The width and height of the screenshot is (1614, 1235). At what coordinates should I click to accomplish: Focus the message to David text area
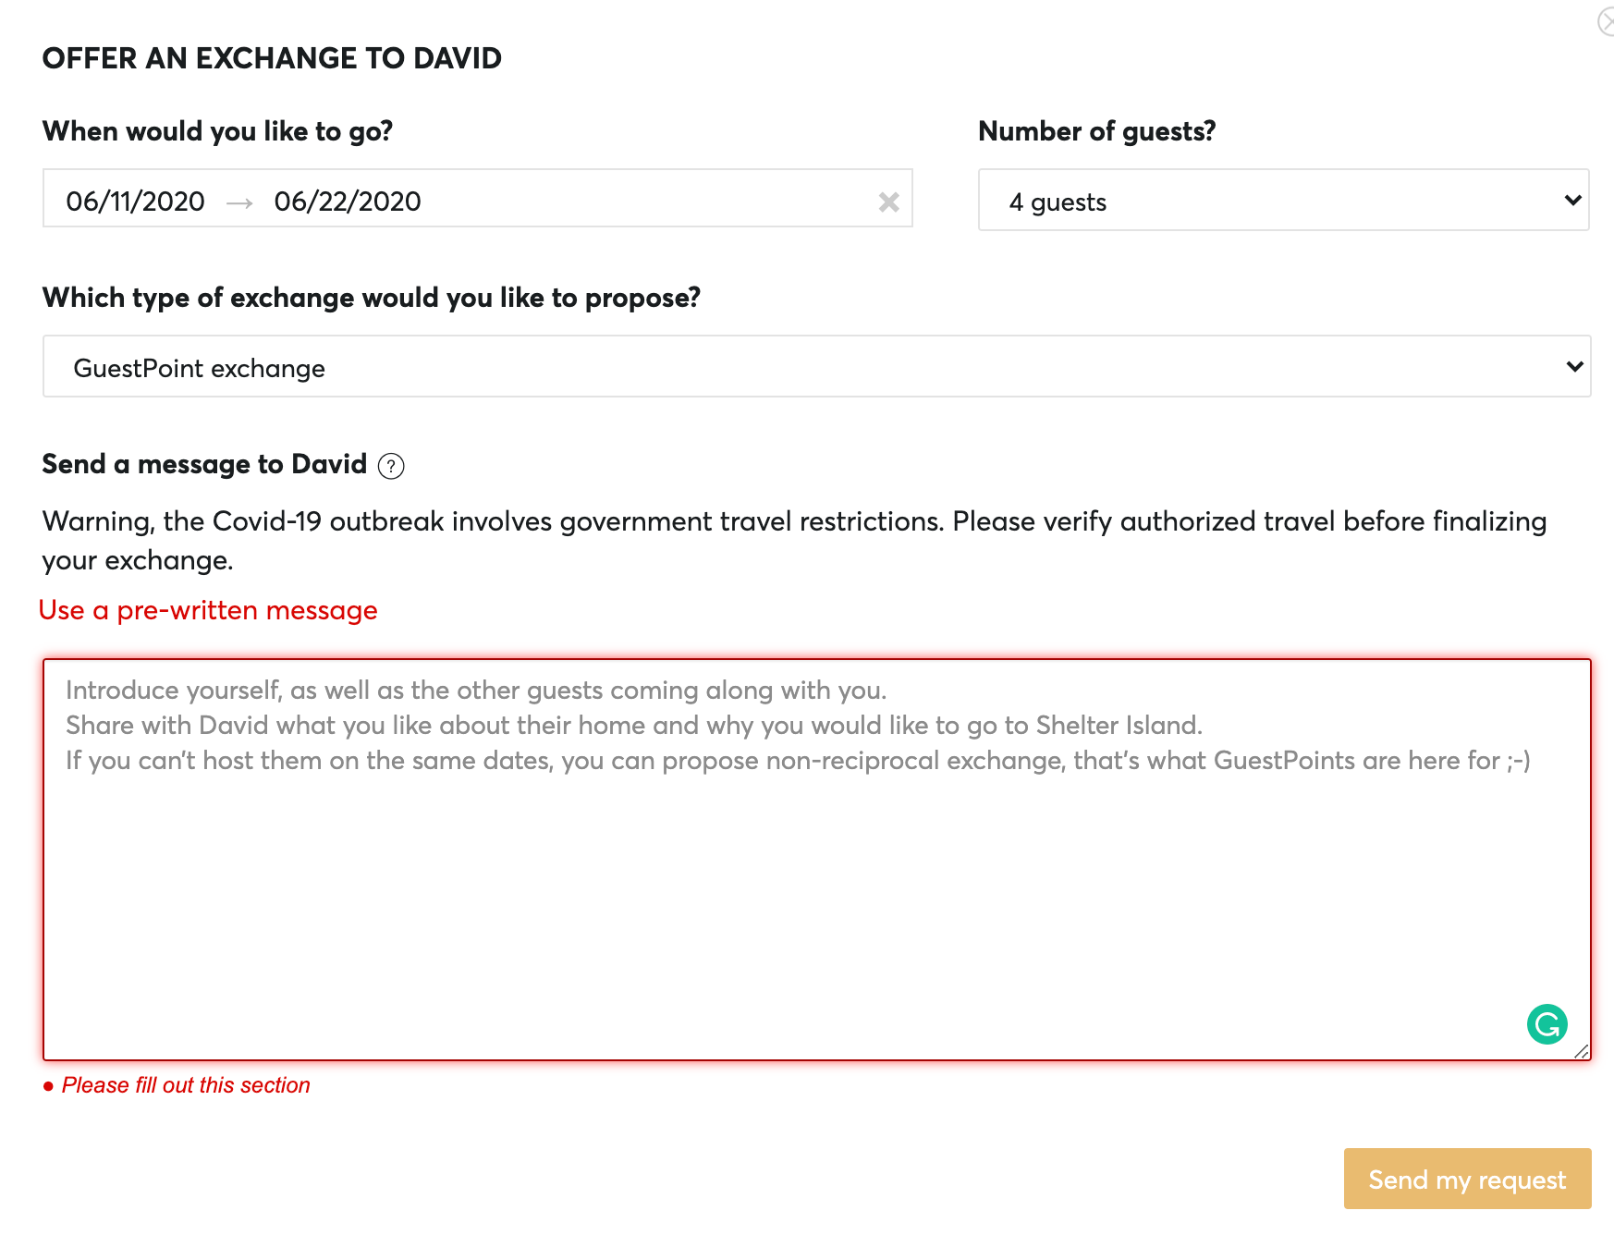click(x=816, y=860)
